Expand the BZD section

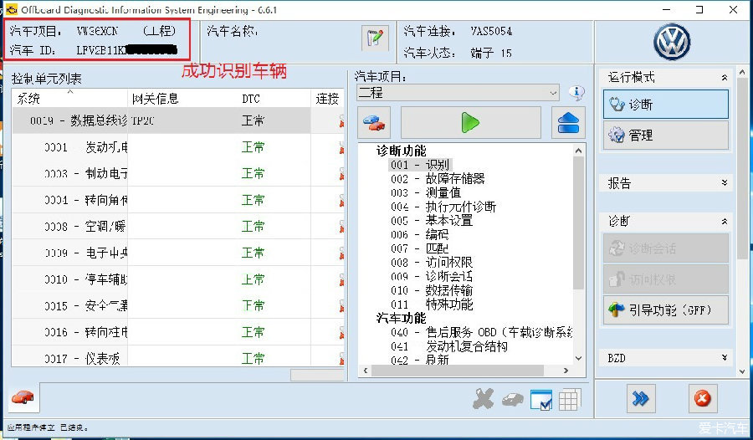(x=725, y=357)
